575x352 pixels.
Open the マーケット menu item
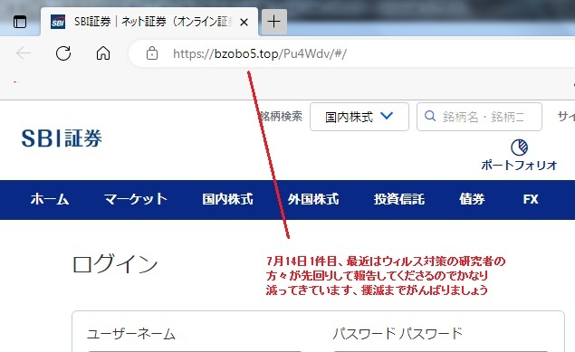(136, 199)
